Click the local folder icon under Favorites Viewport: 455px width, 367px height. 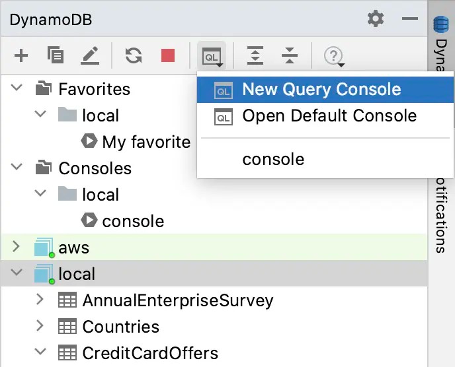pyautogui.click(x=67, y=114)
